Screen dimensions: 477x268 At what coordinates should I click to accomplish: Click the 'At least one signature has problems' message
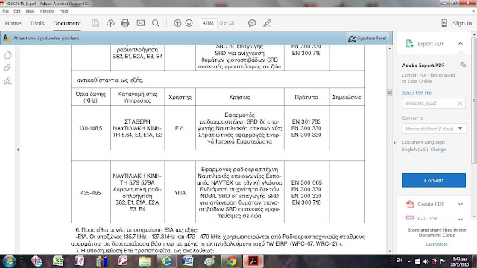47,39
